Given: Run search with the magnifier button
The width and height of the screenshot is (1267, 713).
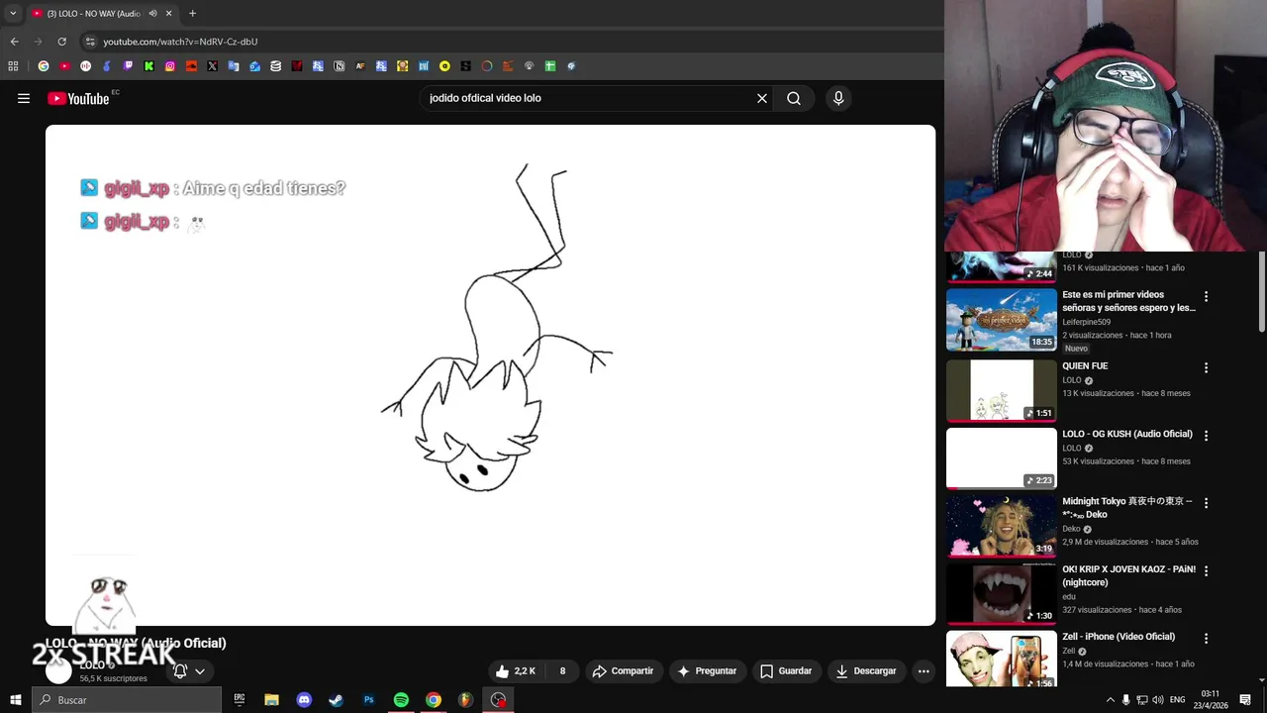Looking at the screenshot, I should pyautogui.click(x=794, y=98).
